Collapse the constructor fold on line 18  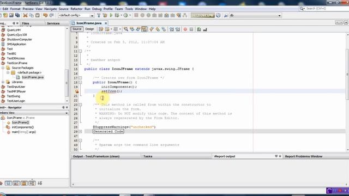point(80,82)
